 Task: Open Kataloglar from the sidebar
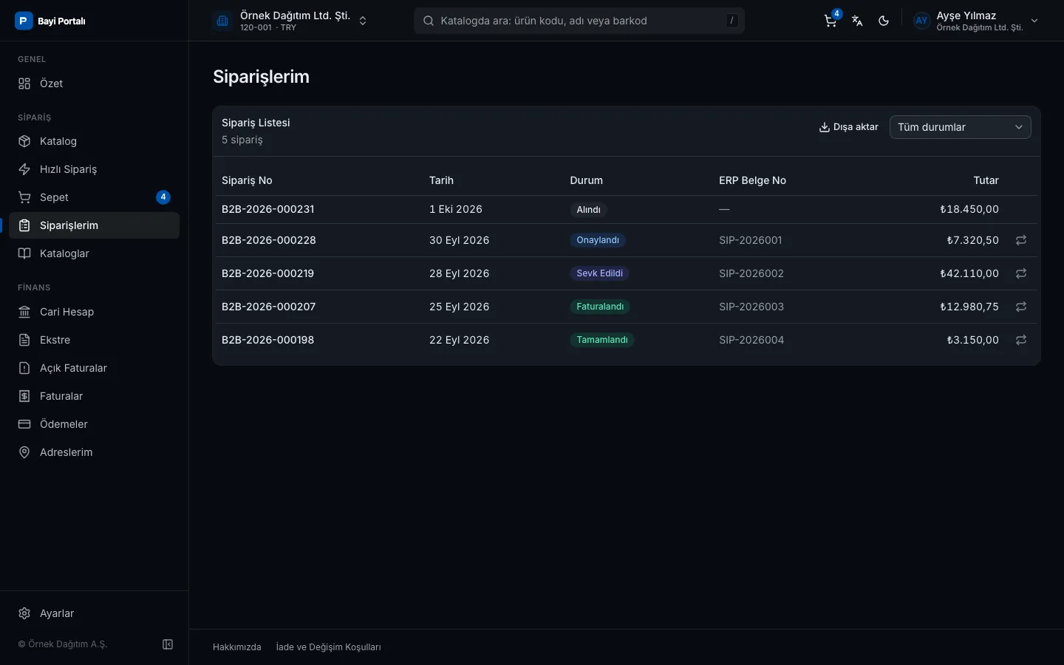coord(95,253)
